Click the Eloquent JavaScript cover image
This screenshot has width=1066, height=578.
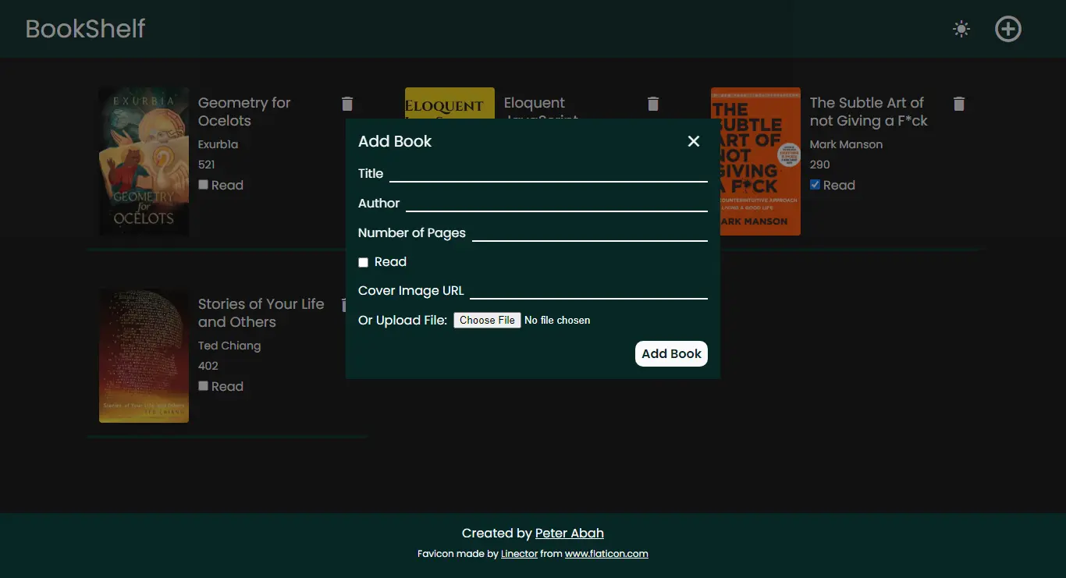pos(449,103)
